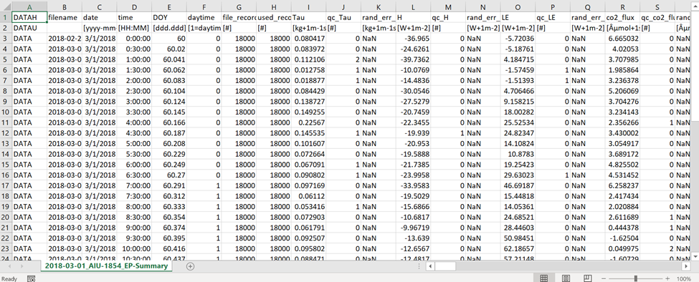
Task: Click the 'daytime' header cell
Action: 204,18
